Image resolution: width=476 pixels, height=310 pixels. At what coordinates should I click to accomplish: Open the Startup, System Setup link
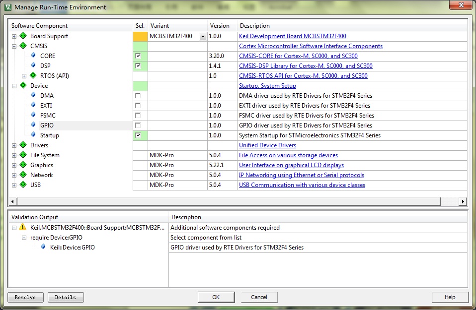[267, 86]
